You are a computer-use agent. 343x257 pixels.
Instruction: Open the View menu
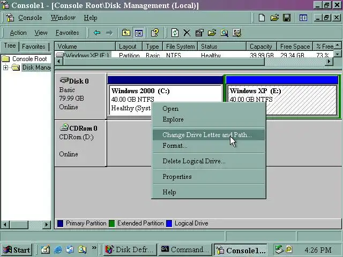tap(41, 33)
